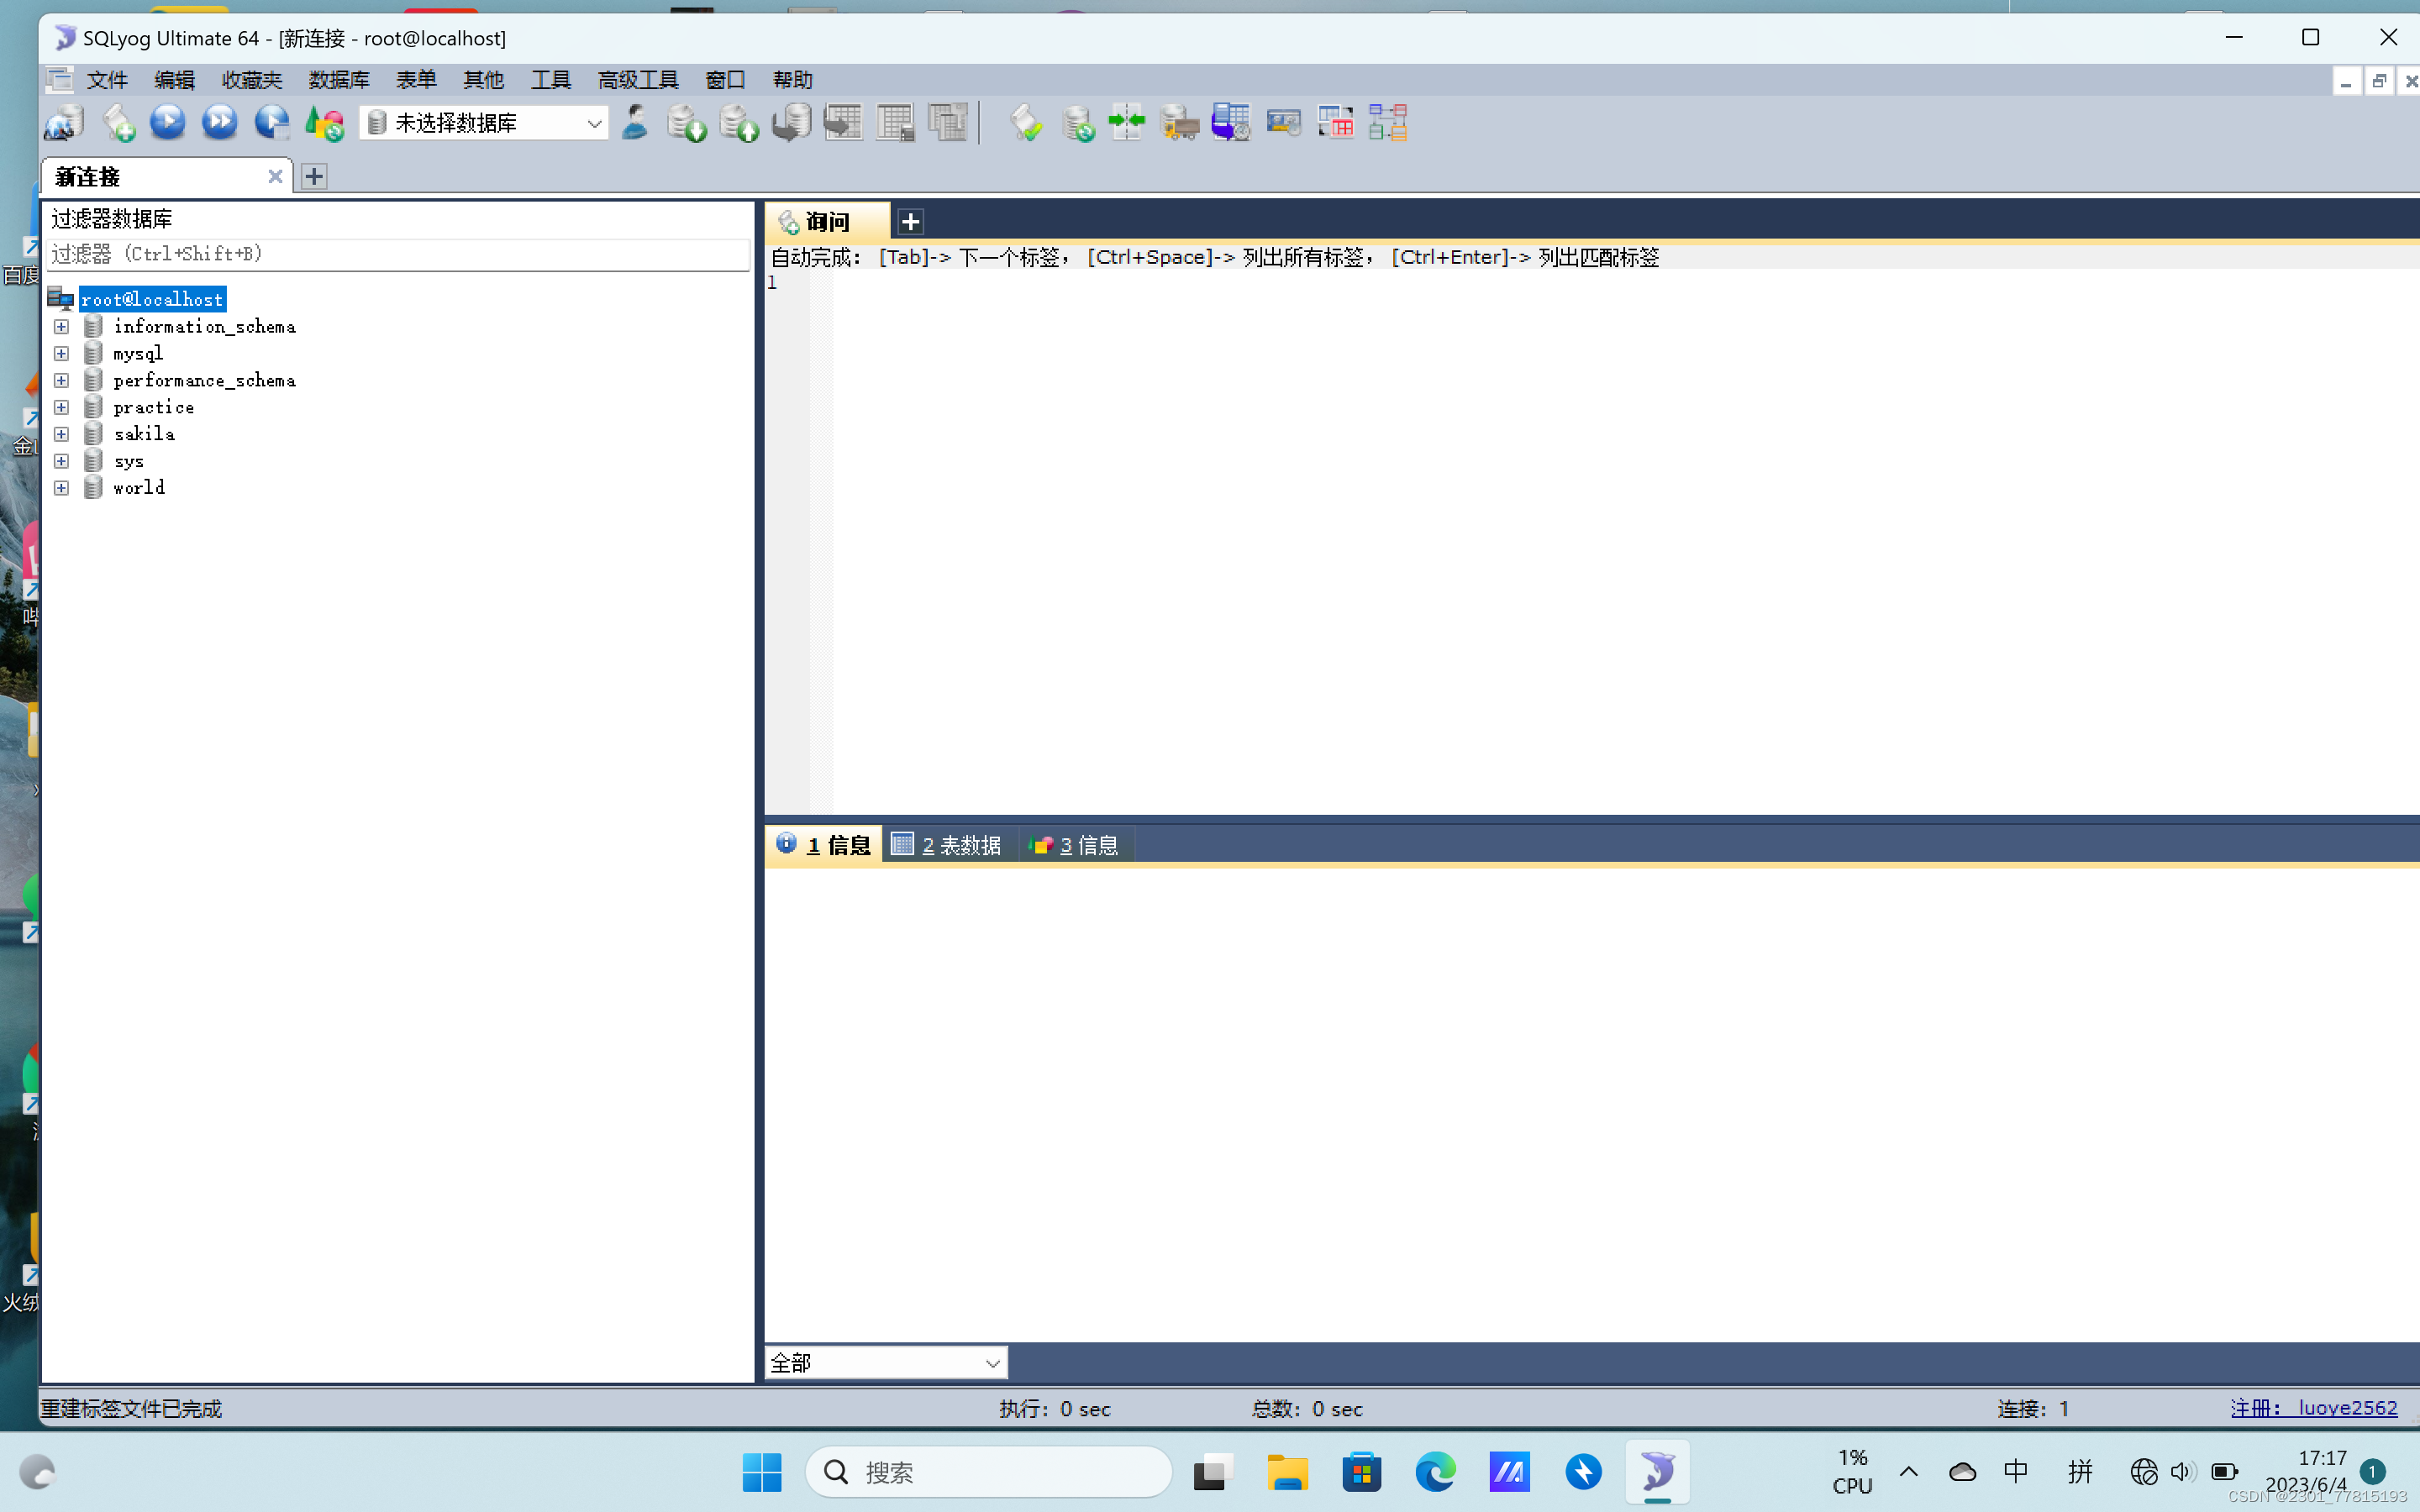This screenshot has width=2420, height=1512.
Task: Open the 高级工具 menu
Action: pos(638,79)
